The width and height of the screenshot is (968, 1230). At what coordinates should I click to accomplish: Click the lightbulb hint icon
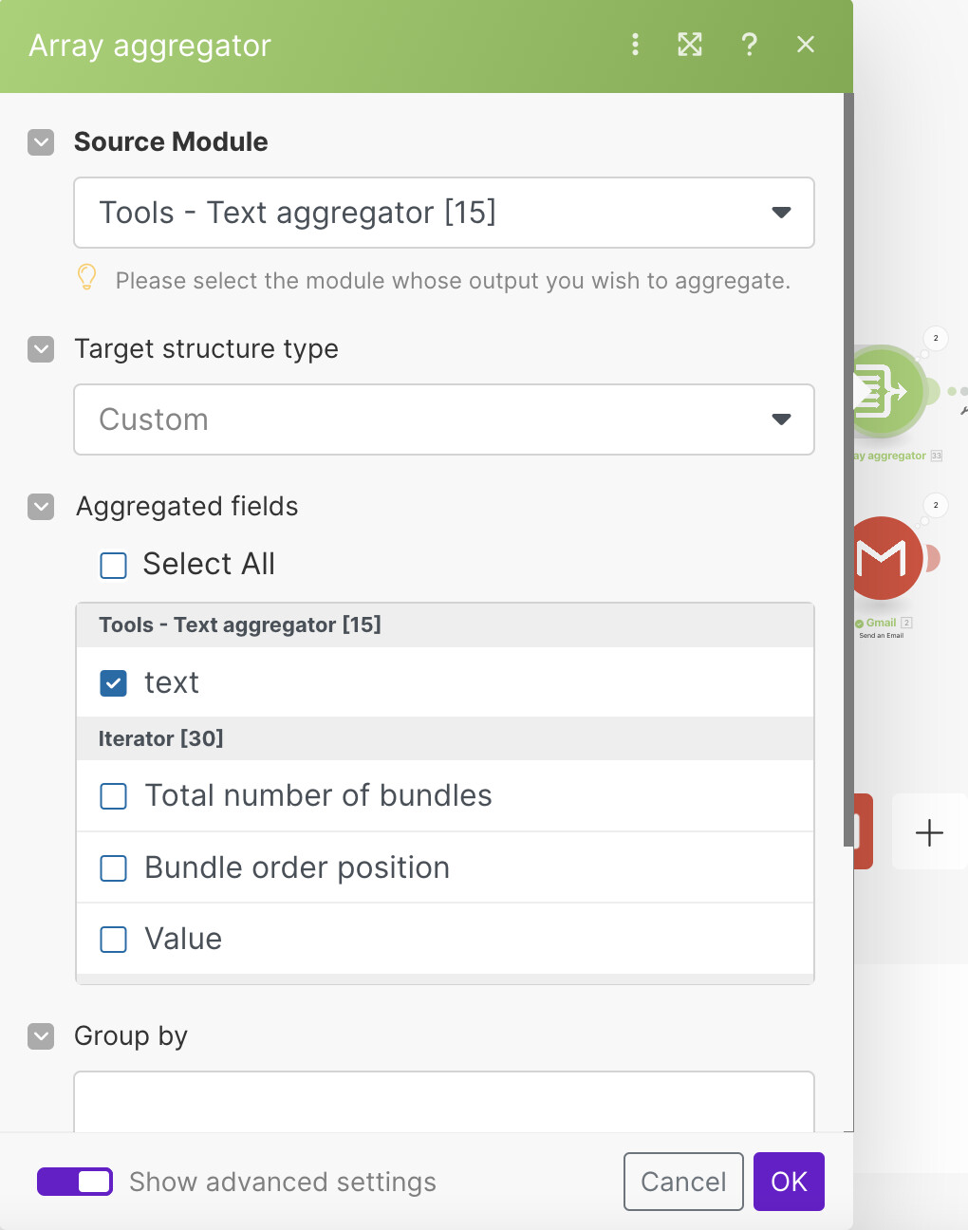(86, 277)
